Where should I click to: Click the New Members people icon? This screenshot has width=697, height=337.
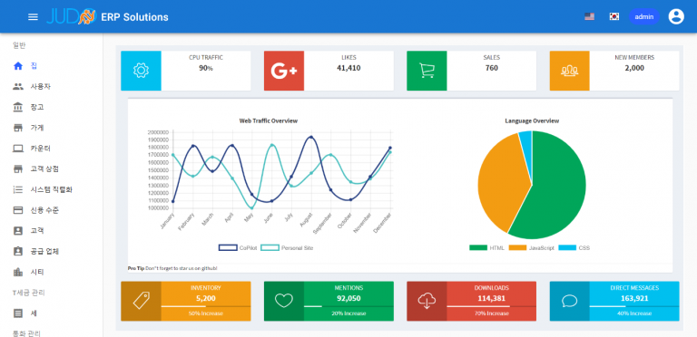[x=569, y=71]
